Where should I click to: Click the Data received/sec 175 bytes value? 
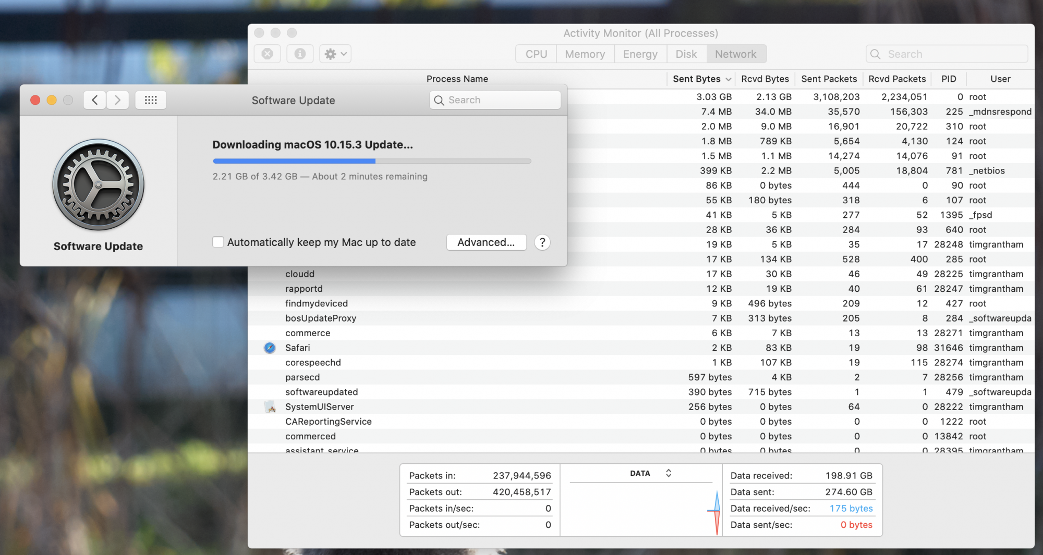pos(851,509)
